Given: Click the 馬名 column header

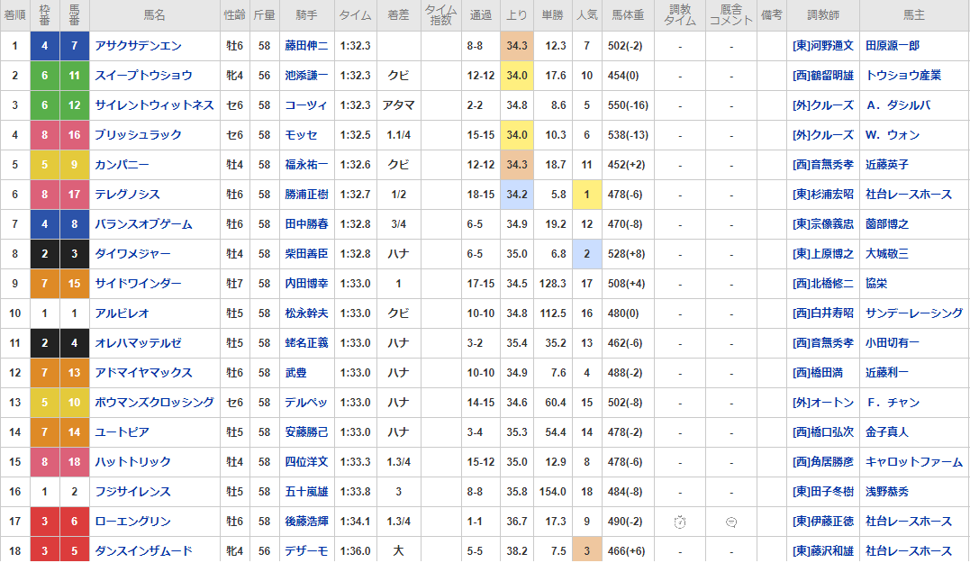Looking at the screenshot, I should coord(155,15).
